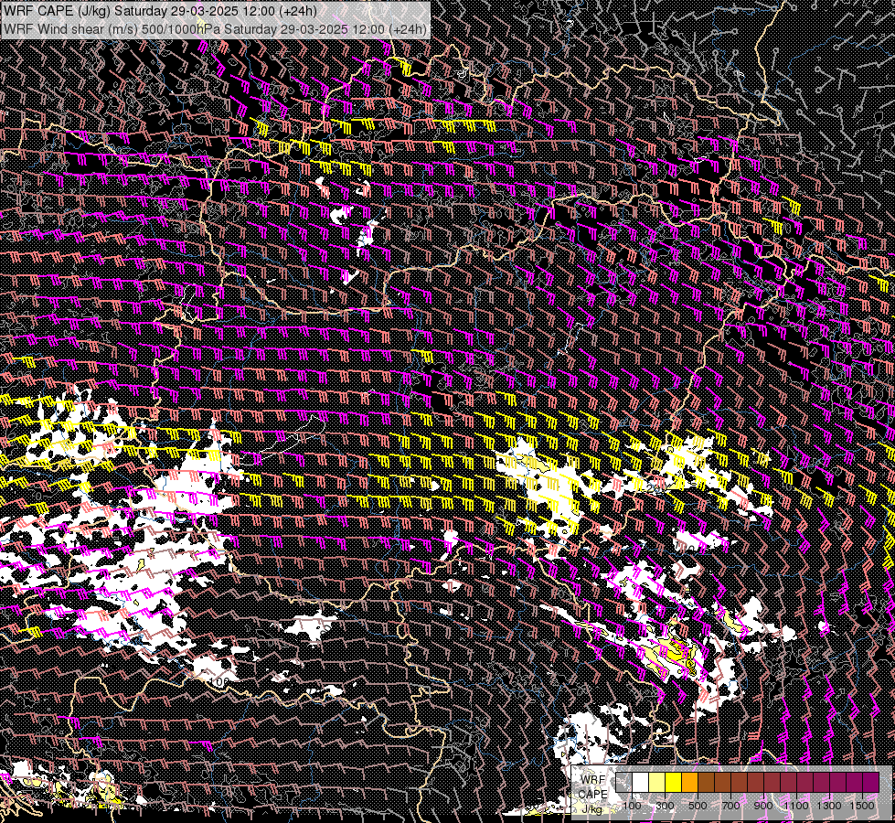Screen dimensions: 895x823
Task: Click the legend value 300
Action: [665, 806]
